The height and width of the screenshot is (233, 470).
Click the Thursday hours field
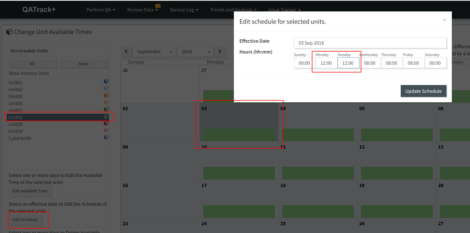(x=392, y=63)
